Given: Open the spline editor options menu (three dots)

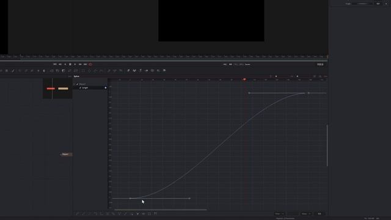Looking at the screenshot, I should pos(326,76).
